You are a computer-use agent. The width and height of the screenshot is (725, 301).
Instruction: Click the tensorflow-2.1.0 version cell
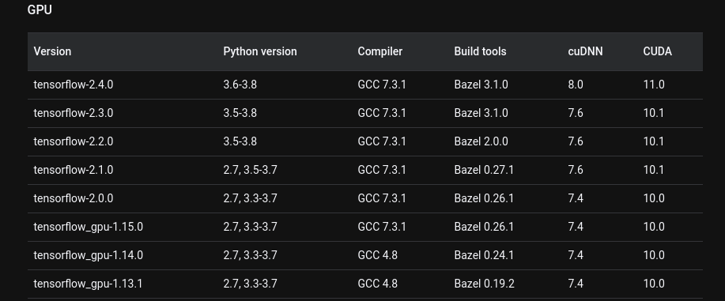(74, 170)
